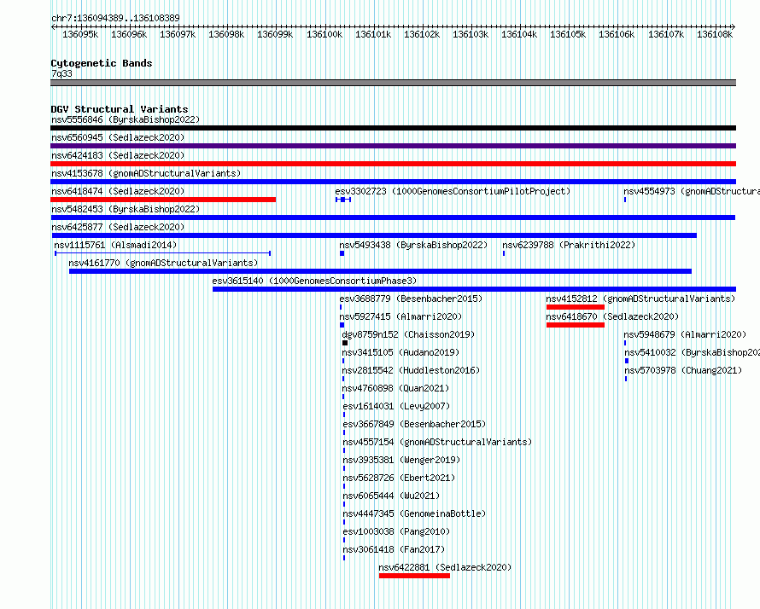This screenshot has width=760, height=609.
Task: Open nsv3415105 (Audano2019) label
Action: pyautogui.click(x=400, y=352)
